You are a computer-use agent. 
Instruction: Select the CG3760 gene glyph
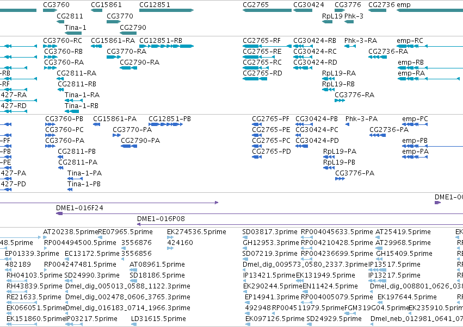coord(50,10)
